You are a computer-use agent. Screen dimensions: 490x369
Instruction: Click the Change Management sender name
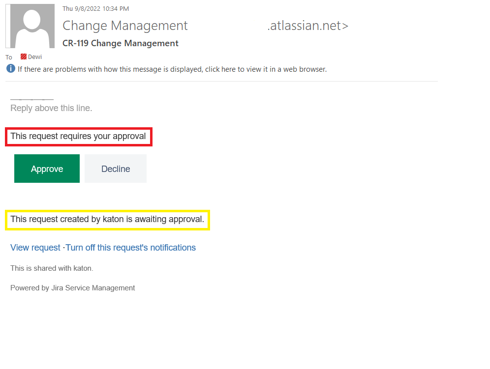click(125, 26)
